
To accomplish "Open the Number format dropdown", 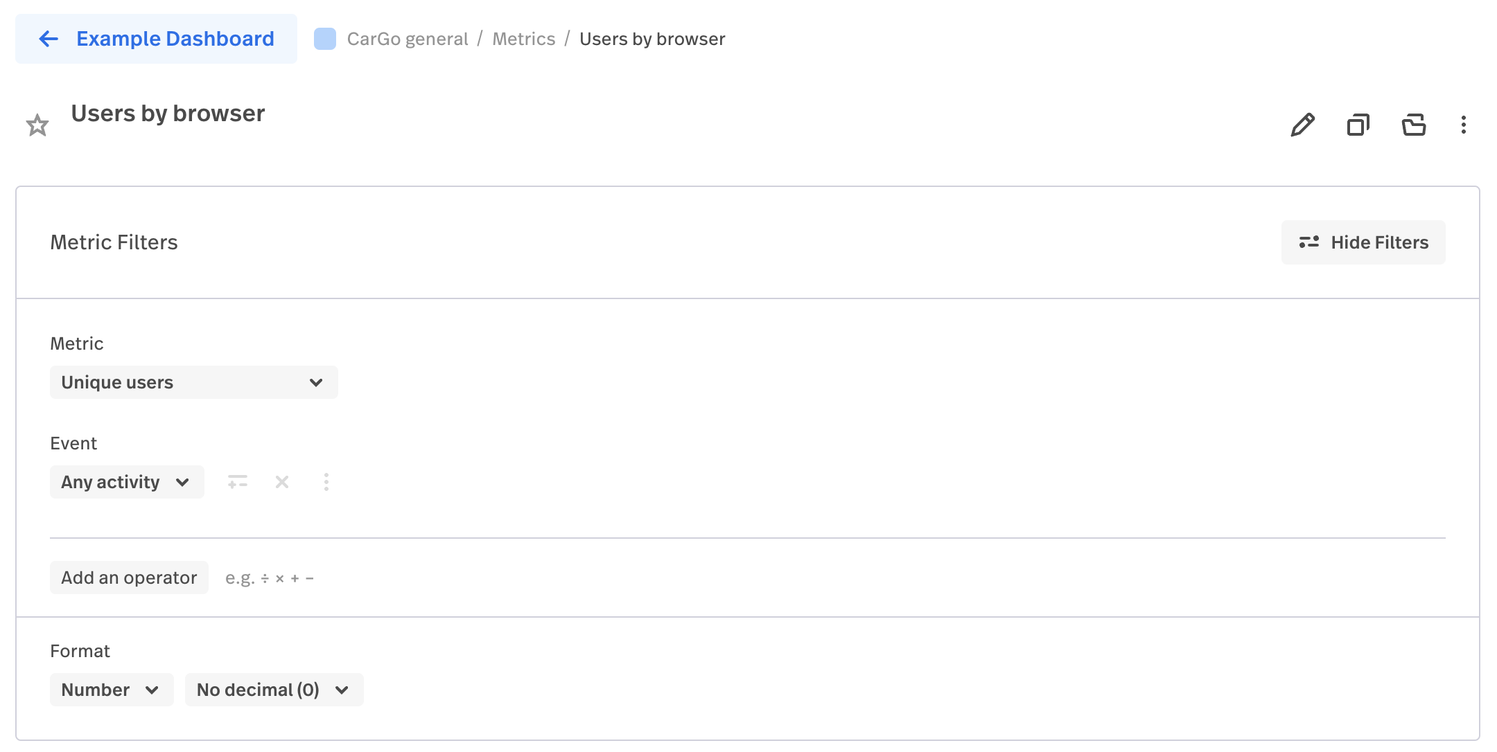I will click(112, 690).
